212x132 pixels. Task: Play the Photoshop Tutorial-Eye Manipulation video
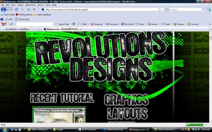tap(59, 115)
